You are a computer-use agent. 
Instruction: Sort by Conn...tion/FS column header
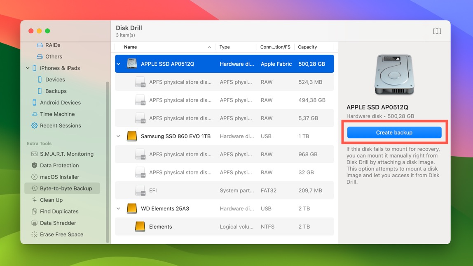tap(275, 47)
